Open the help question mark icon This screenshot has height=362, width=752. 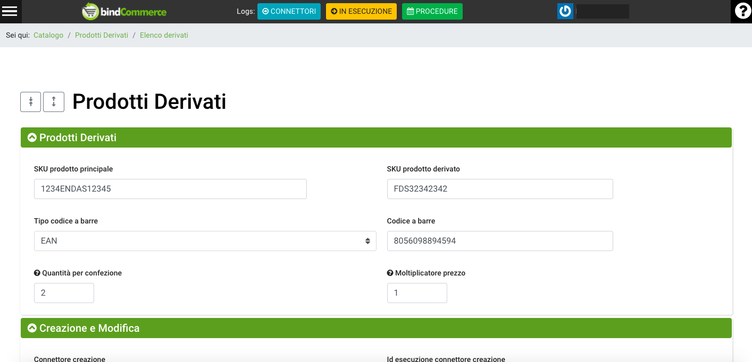pos(741,11)
